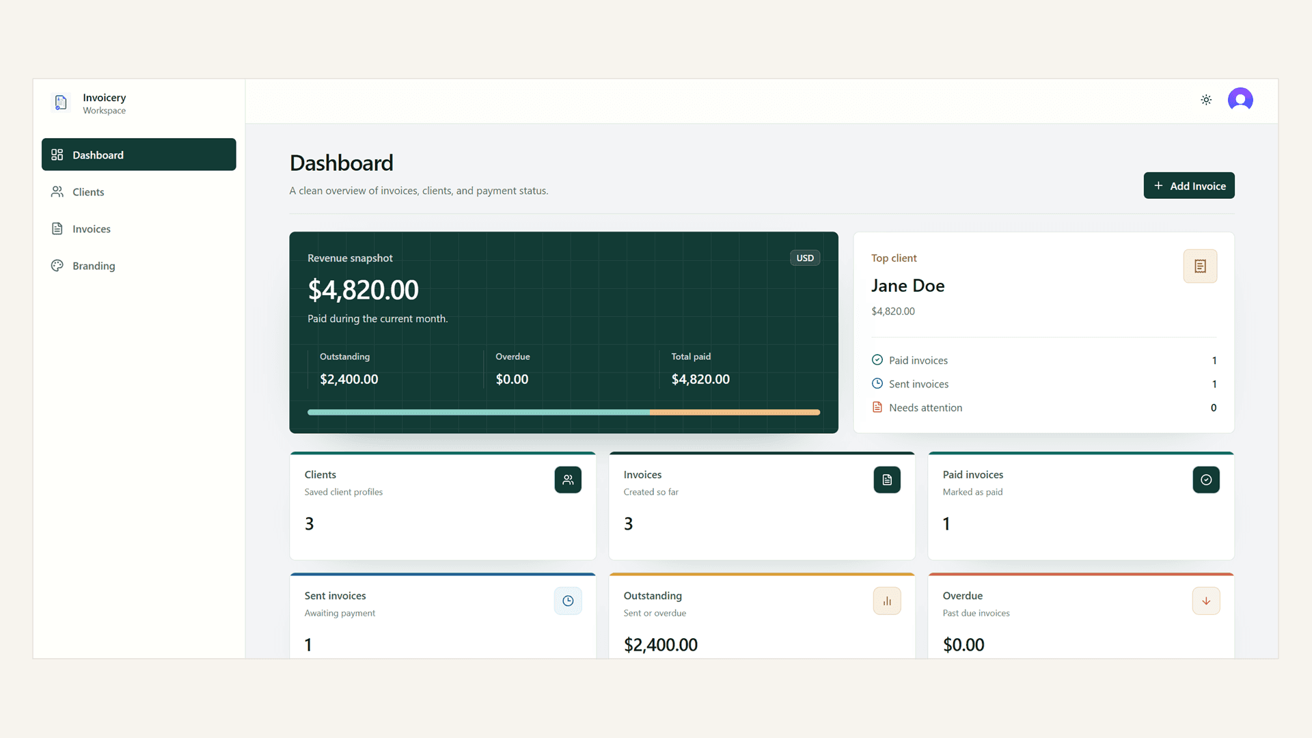Image resolution: width=1312 pixels, height=738 pixels.
Task: Click the $4,820.00 revenue snapshot amount
Action: (x=363, y=290)
